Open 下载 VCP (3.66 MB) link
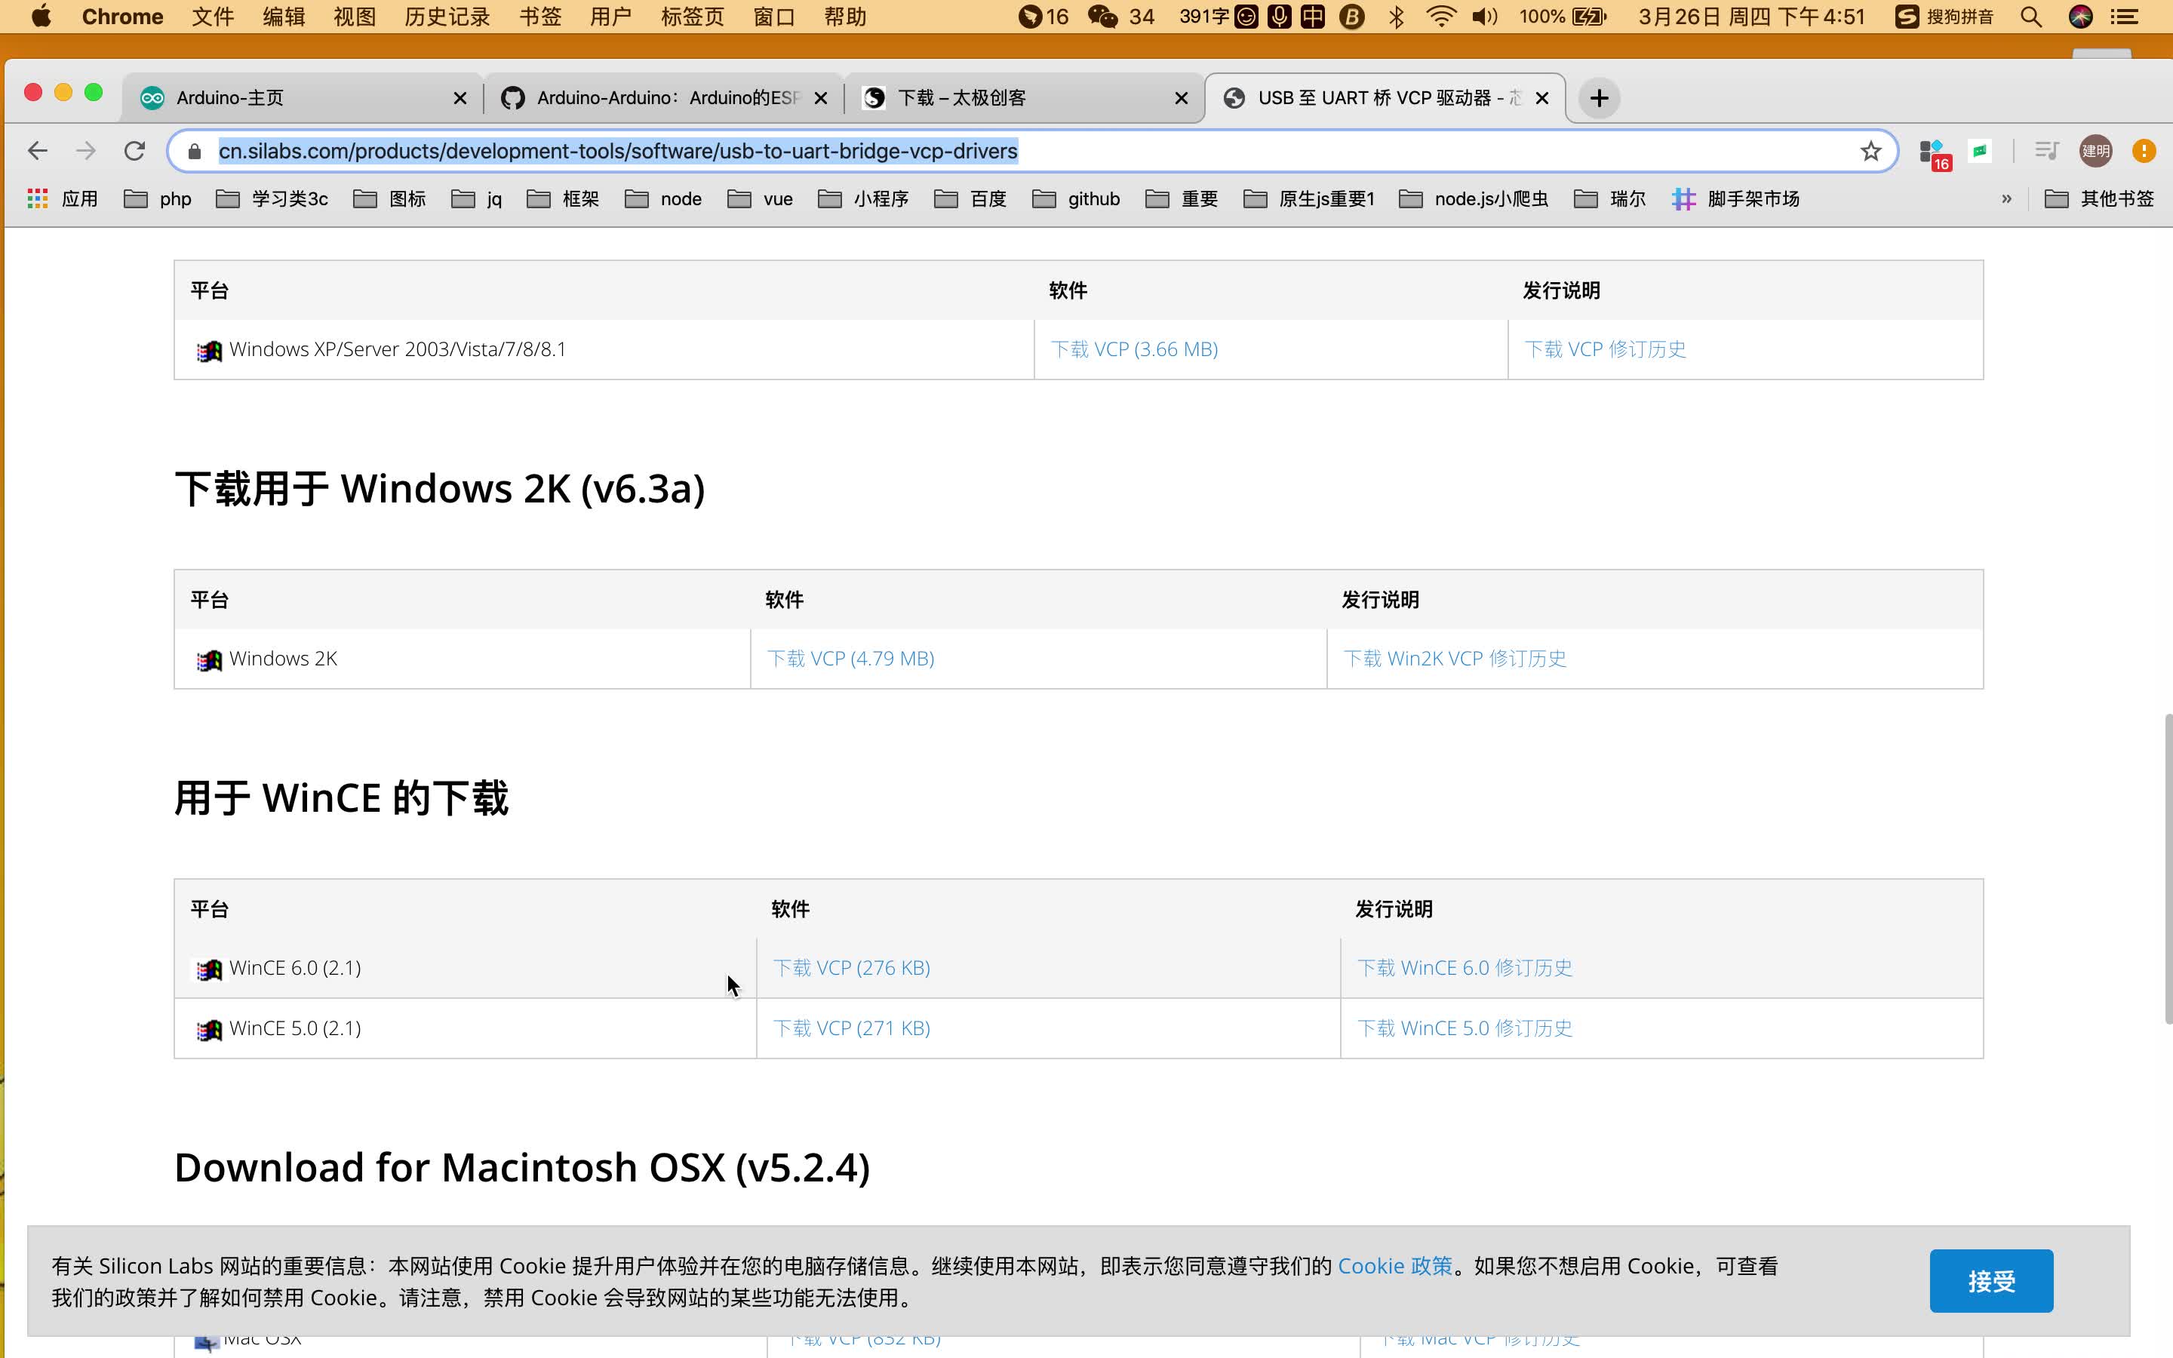Screen dimensions: 2173x1358 click(1133, 347)
